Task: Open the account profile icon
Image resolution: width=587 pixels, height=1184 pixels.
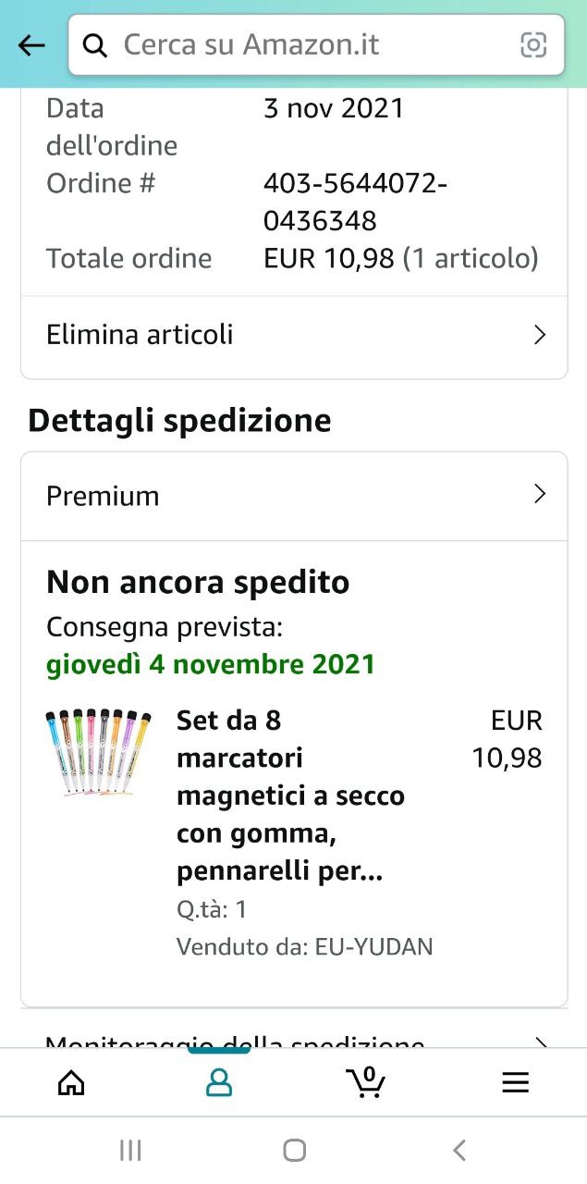Action: pos(219,1082)
